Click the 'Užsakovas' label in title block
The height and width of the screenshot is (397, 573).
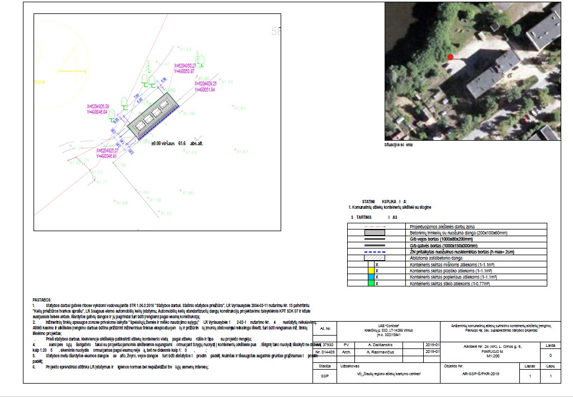[x=350, y=366]
